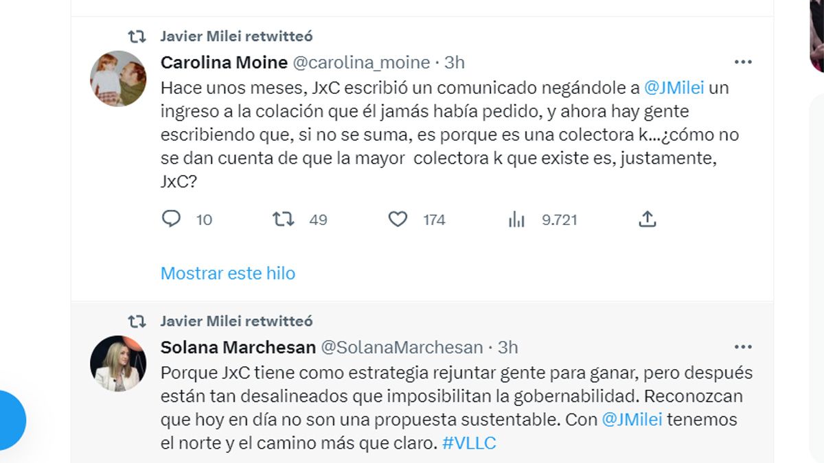The width and height of the screenshot is (824, 463).
Task: Click the first Javier Milei retwitteó label
Action: 236,36
